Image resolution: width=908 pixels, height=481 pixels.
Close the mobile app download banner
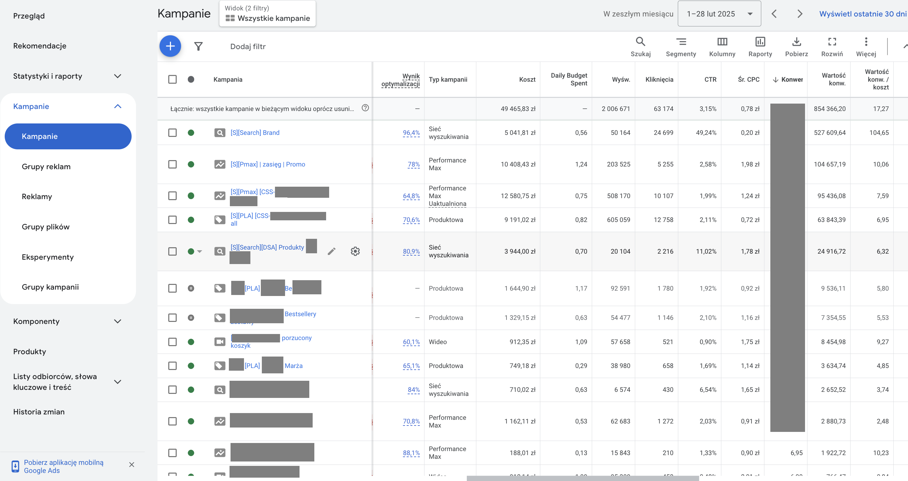pyautogui.click(x=132, y=465)
